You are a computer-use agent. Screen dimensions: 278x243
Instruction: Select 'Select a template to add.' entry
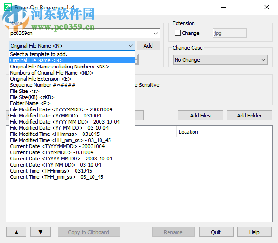72,54
